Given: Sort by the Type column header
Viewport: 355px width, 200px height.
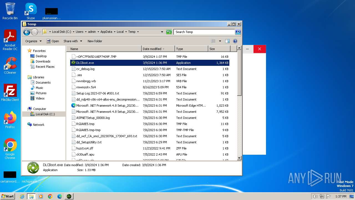Looking at the screenshot, I should click(191, 49).
